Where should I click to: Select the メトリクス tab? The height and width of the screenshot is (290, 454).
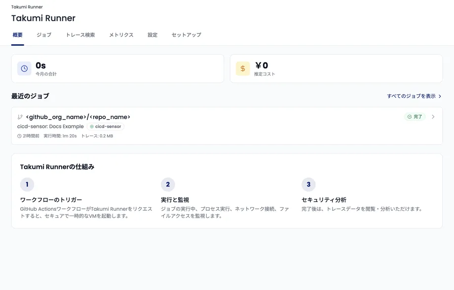121,35
